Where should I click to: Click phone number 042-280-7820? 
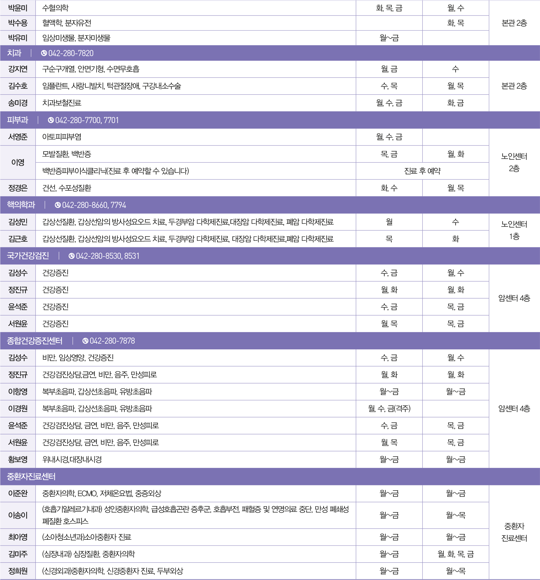click(71, 53)
